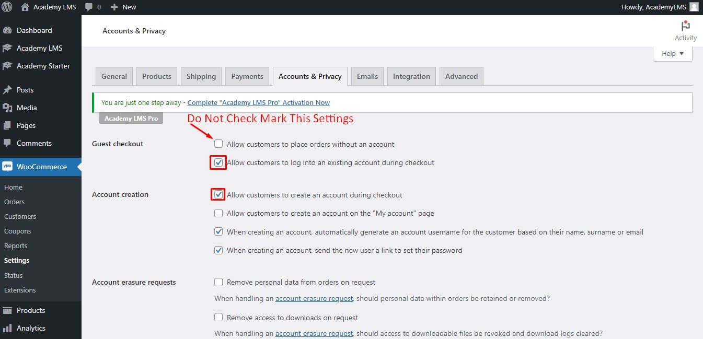Image resolution: width=703 pixels, height=339 pixels.
Task: Open WooCommerce sidebar menu item
Action: (41, 167)
